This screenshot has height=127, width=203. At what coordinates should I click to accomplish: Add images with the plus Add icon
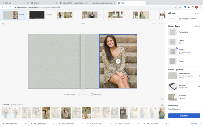pos(12,105)
